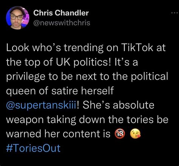Click the no-under-18 emoji
The width and height of the screenshot is (179, 166).
click(120, 134)
